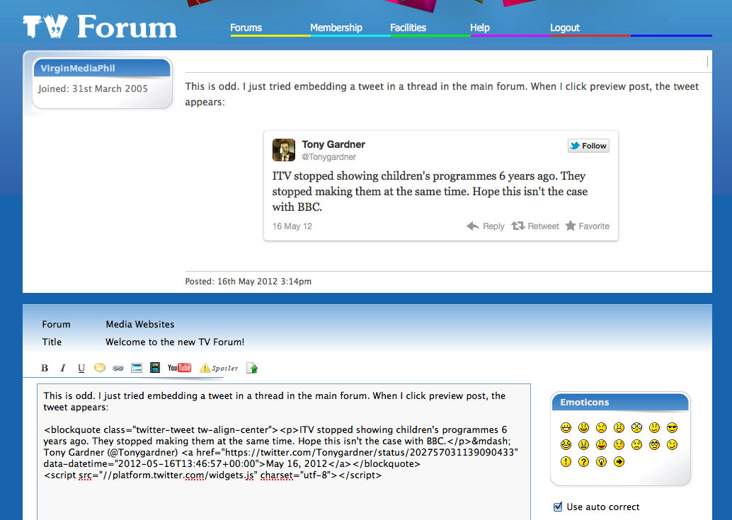Apply italic formatting in the editor toolbar
732x520 pixels.
pos(62,368)
